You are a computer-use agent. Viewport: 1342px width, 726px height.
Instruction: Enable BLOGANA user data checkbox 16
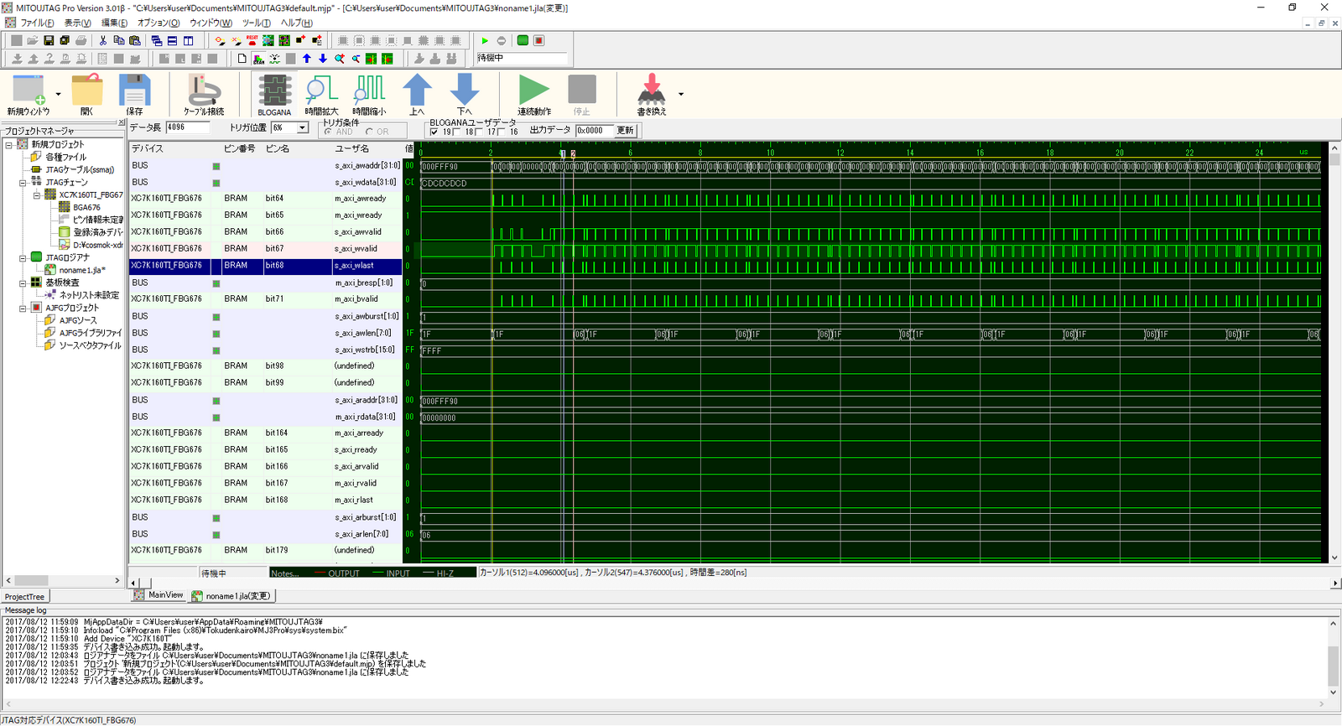coord(502,132)
